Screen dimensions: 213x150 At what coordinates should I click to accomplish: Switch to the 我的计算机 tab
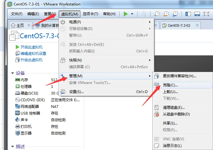pyautogui.click(x=47, y=25)
